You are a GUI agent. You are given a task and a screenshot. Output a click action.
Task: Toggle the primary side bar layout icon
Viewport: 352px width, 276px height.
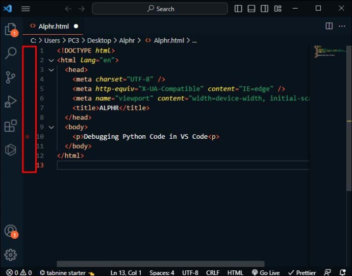coord(238,9)
